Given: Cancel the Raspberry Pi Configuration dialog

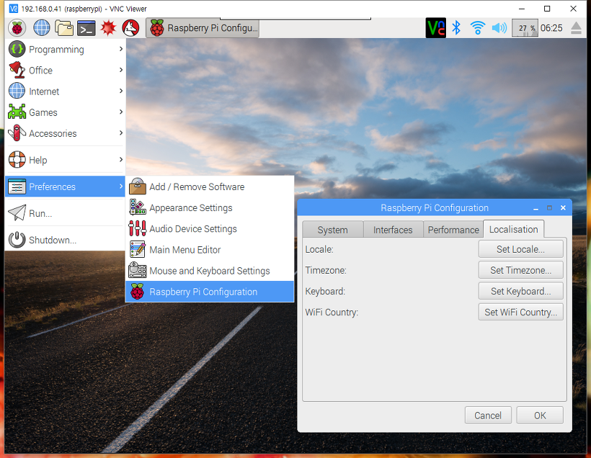Looking at the screenshot, I should point(488,415).
